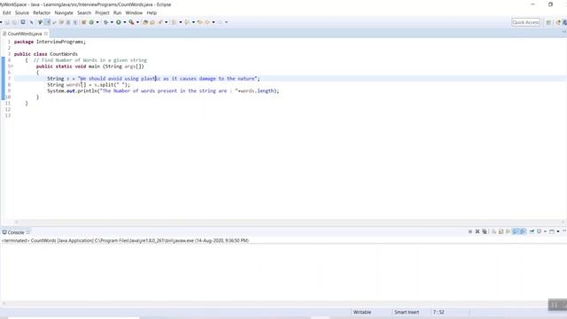Open the Run menu

tap(117, 12)
